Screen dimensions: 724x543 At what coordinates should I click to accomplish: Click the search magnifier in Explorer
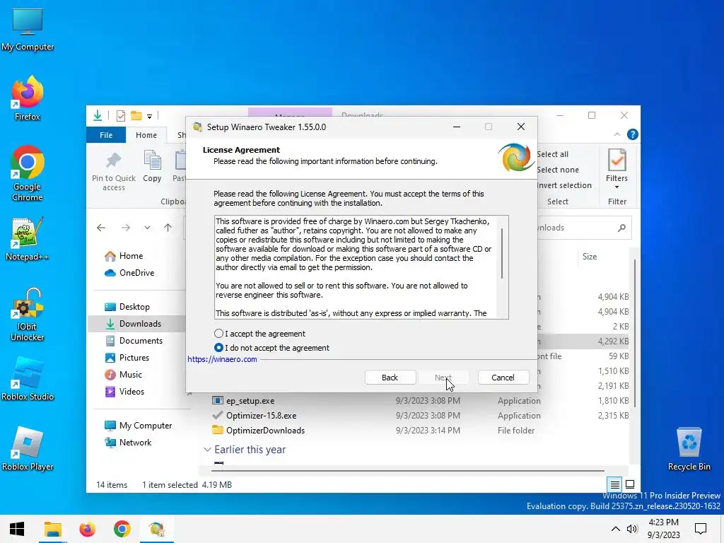point(622,228)
